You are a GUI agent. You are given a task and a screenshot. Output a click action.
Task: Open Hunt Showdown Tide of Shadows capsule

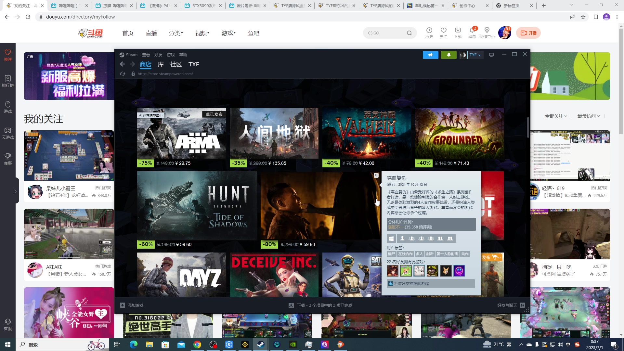point(197,205)
